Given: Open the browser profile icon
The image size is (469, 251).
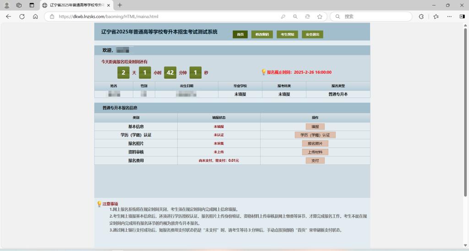Looking at the screenshot, I should [x=7, y=5].
